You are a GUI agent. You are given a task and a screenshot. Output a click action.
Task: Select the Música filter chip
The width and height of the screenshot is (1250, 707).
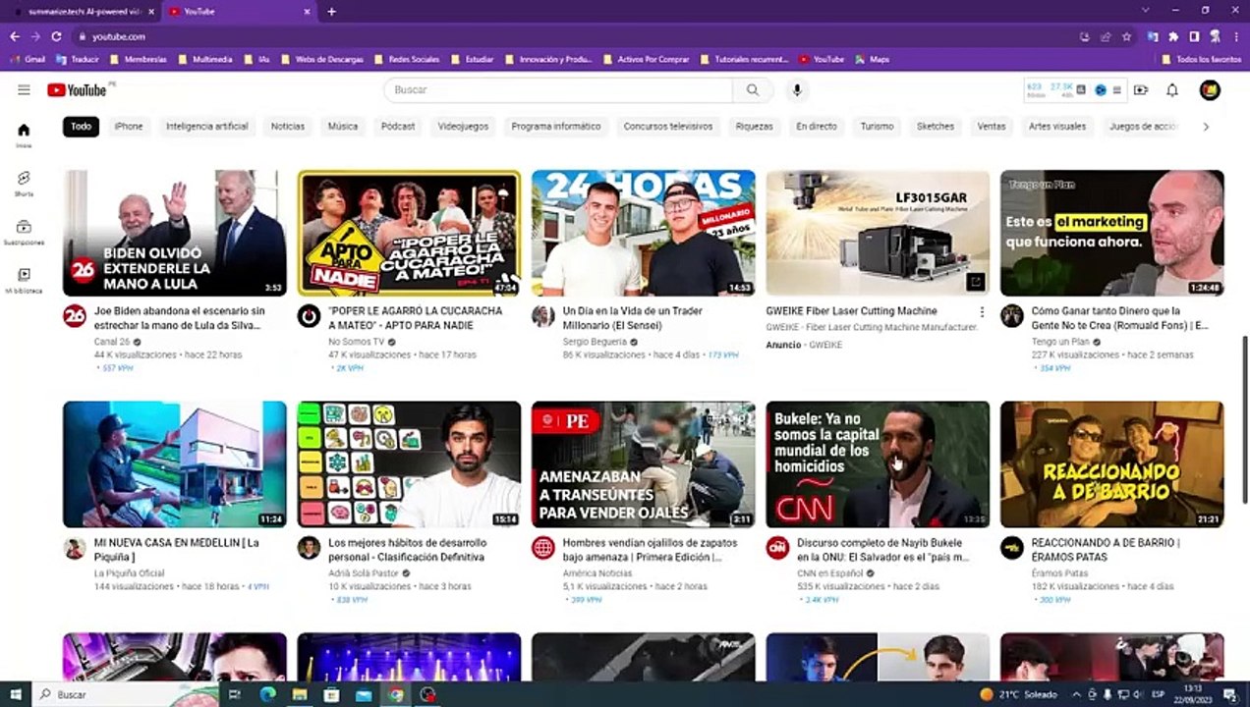(343, 127)
